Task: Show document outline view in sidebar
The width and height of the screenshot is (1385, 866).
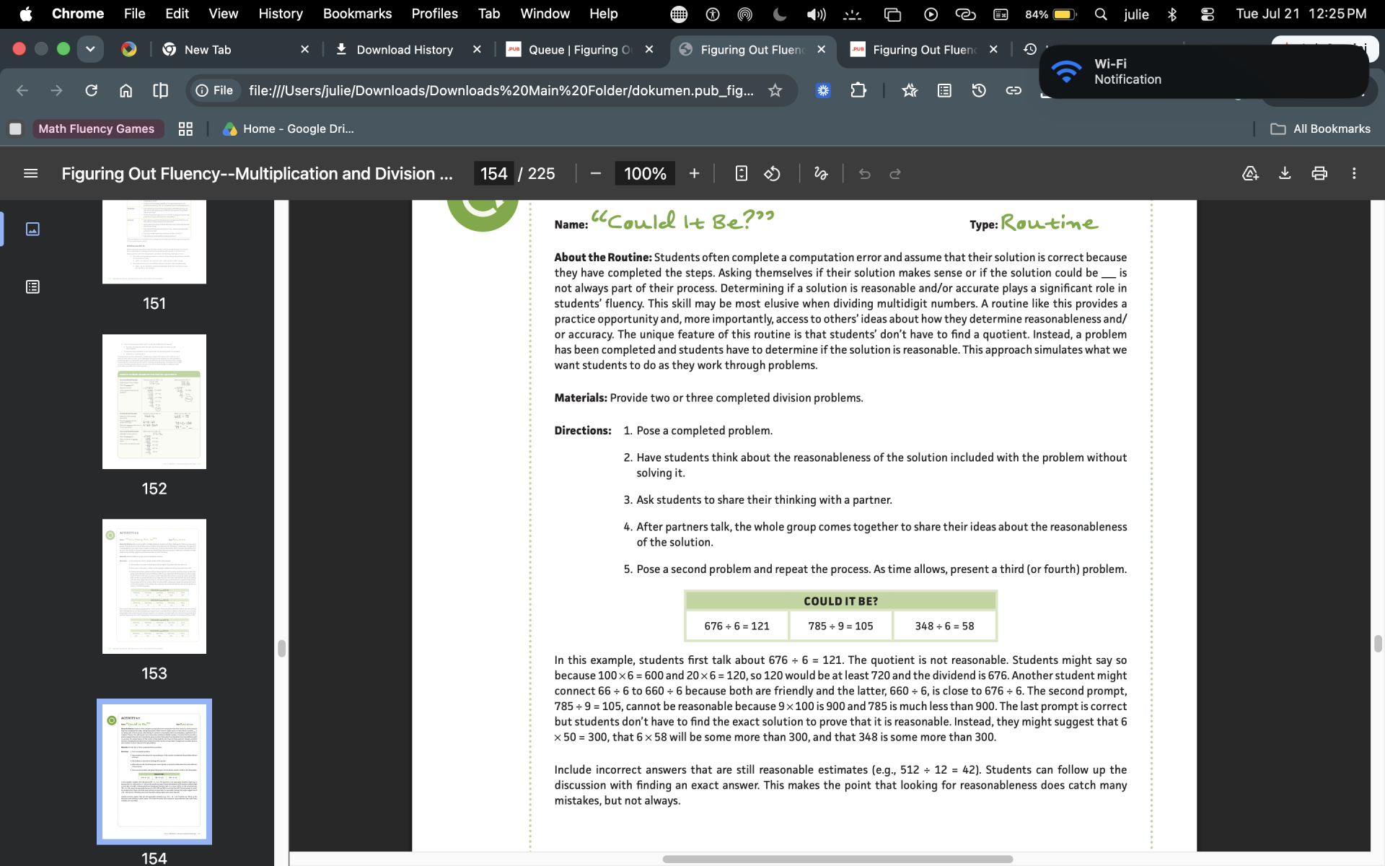Action: click(32, 287)
